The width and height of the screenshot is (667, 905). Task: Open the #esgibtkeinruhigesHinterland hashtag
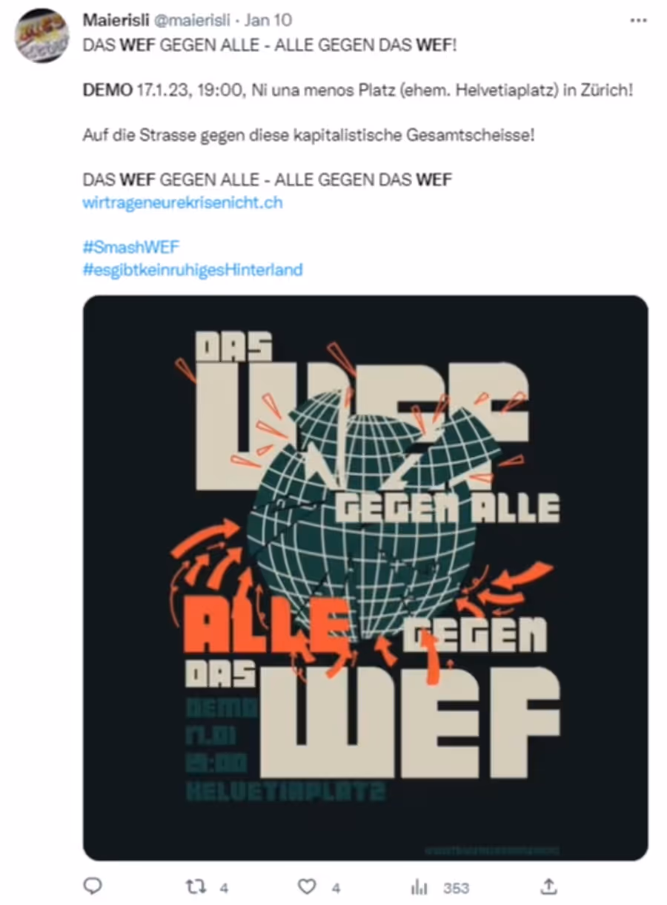click(x=193, y=269)
